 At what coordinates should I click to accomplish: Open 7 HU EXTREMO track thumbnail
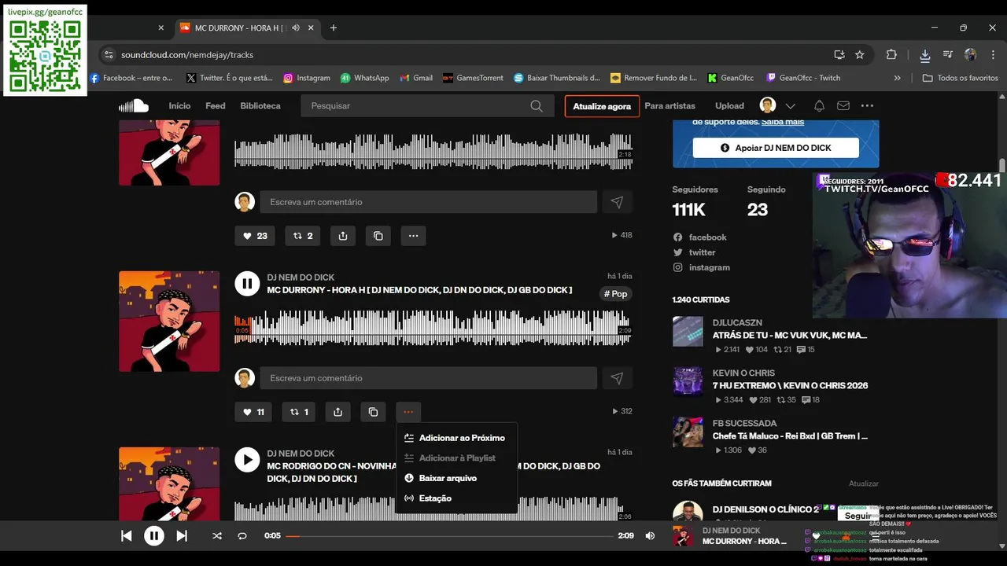pyautogui.click(x=688, y=382)
